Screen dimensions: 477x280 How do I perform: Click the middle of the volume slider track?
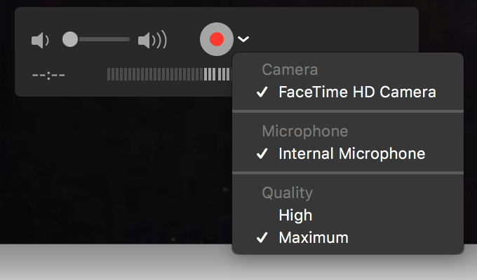pyautogui.click(x=96, y=39)
